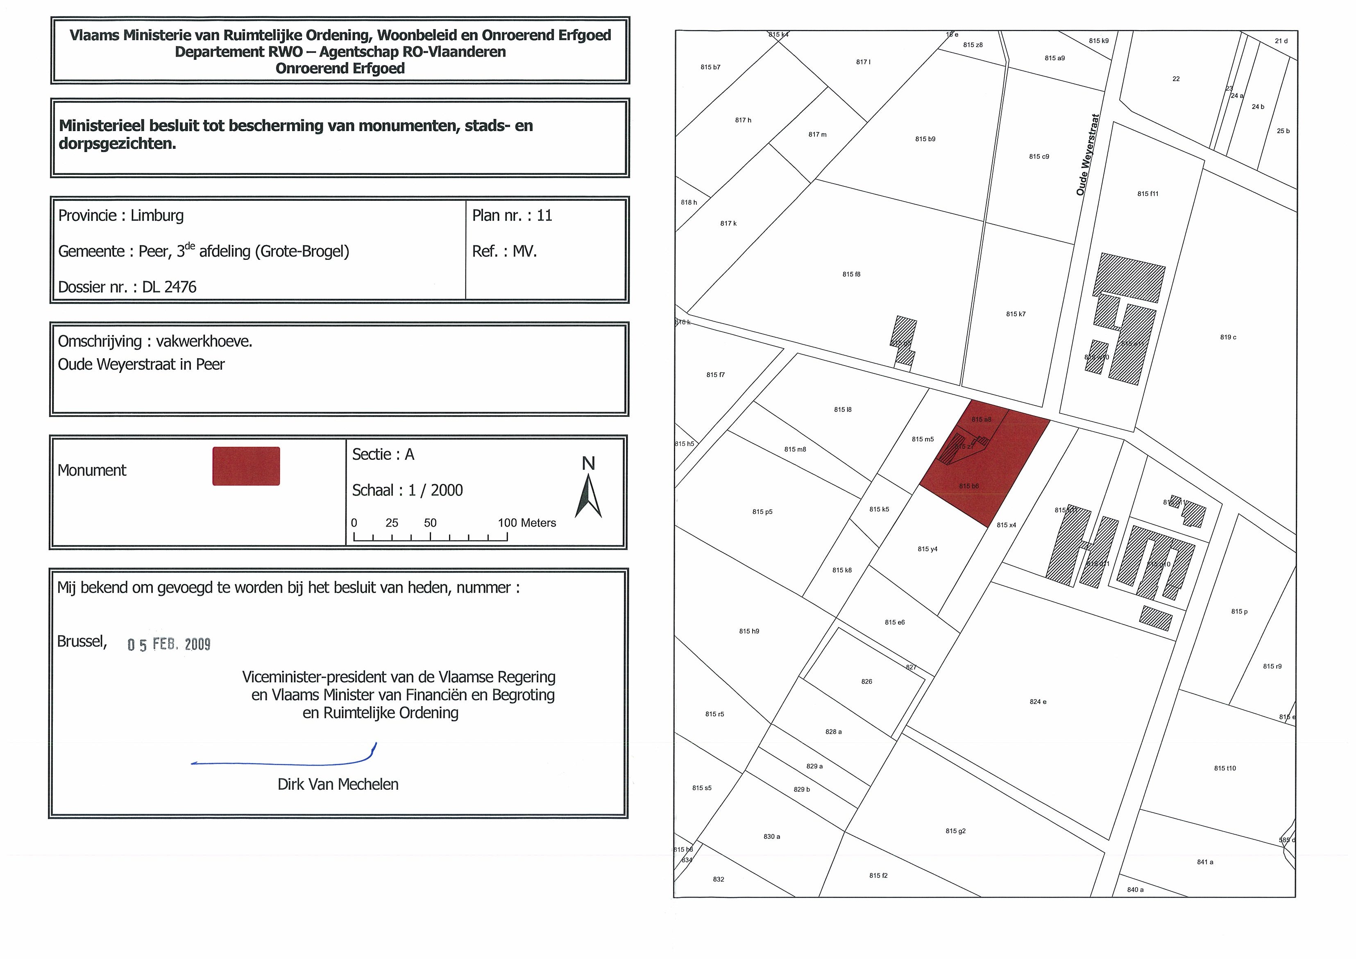The image size is (1356, 959).
Task: Click the Dossier nr. DL 2476 text
Action: [x=127, y=287]
